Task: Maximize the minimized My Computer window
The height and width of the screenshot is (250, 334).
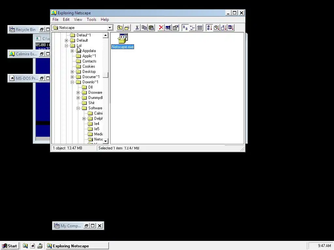Action: click(93, 226)
